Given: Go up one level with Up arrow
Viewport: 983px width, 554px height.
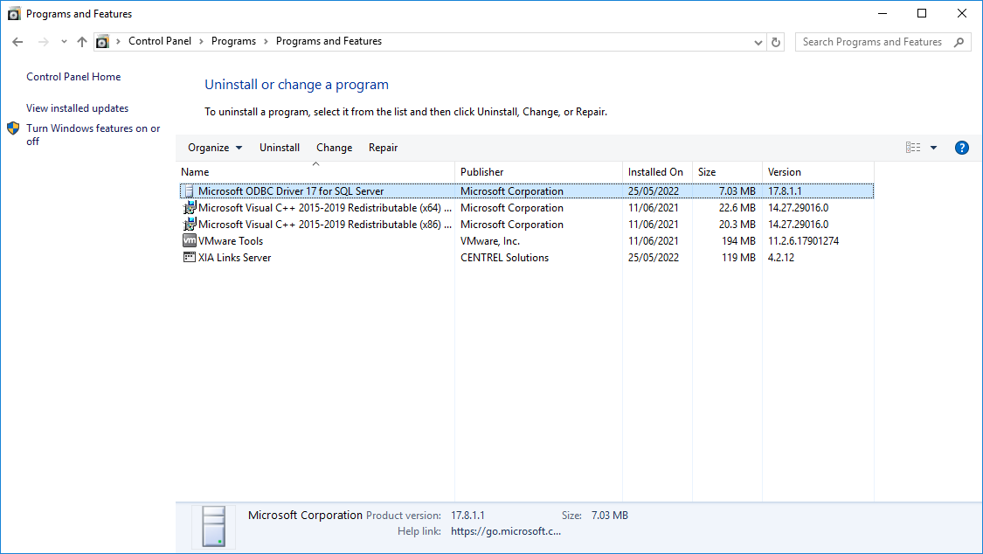Looking at the screenshot, I should [x=82, y=42].
